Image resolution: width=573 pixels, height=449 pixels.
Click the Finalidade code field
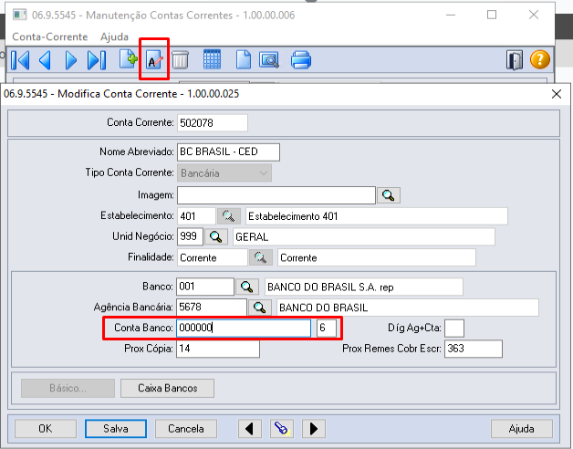[213, 257]
